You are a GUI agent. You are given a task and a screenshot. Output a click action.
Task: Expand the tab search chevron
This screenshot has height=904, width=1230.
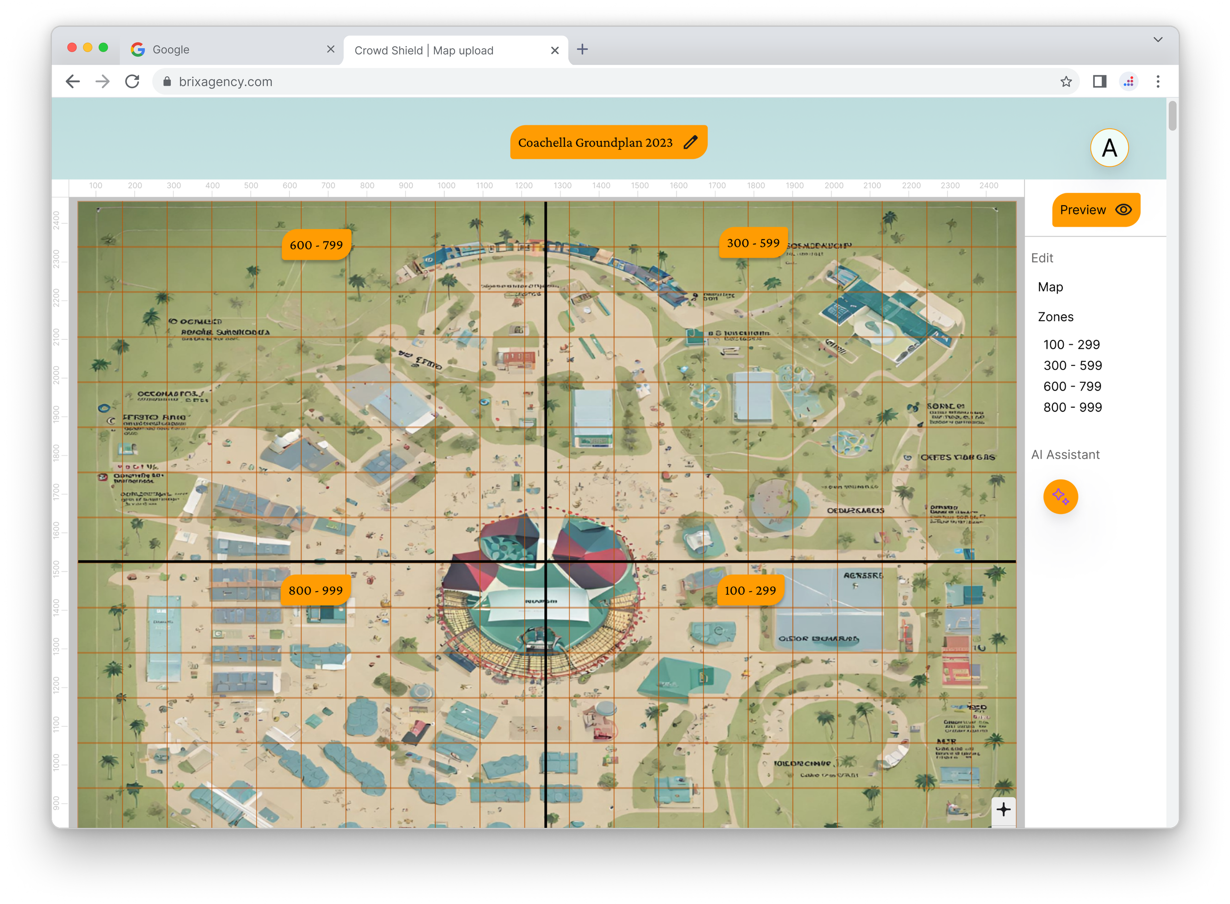(x=1157, y=39)
